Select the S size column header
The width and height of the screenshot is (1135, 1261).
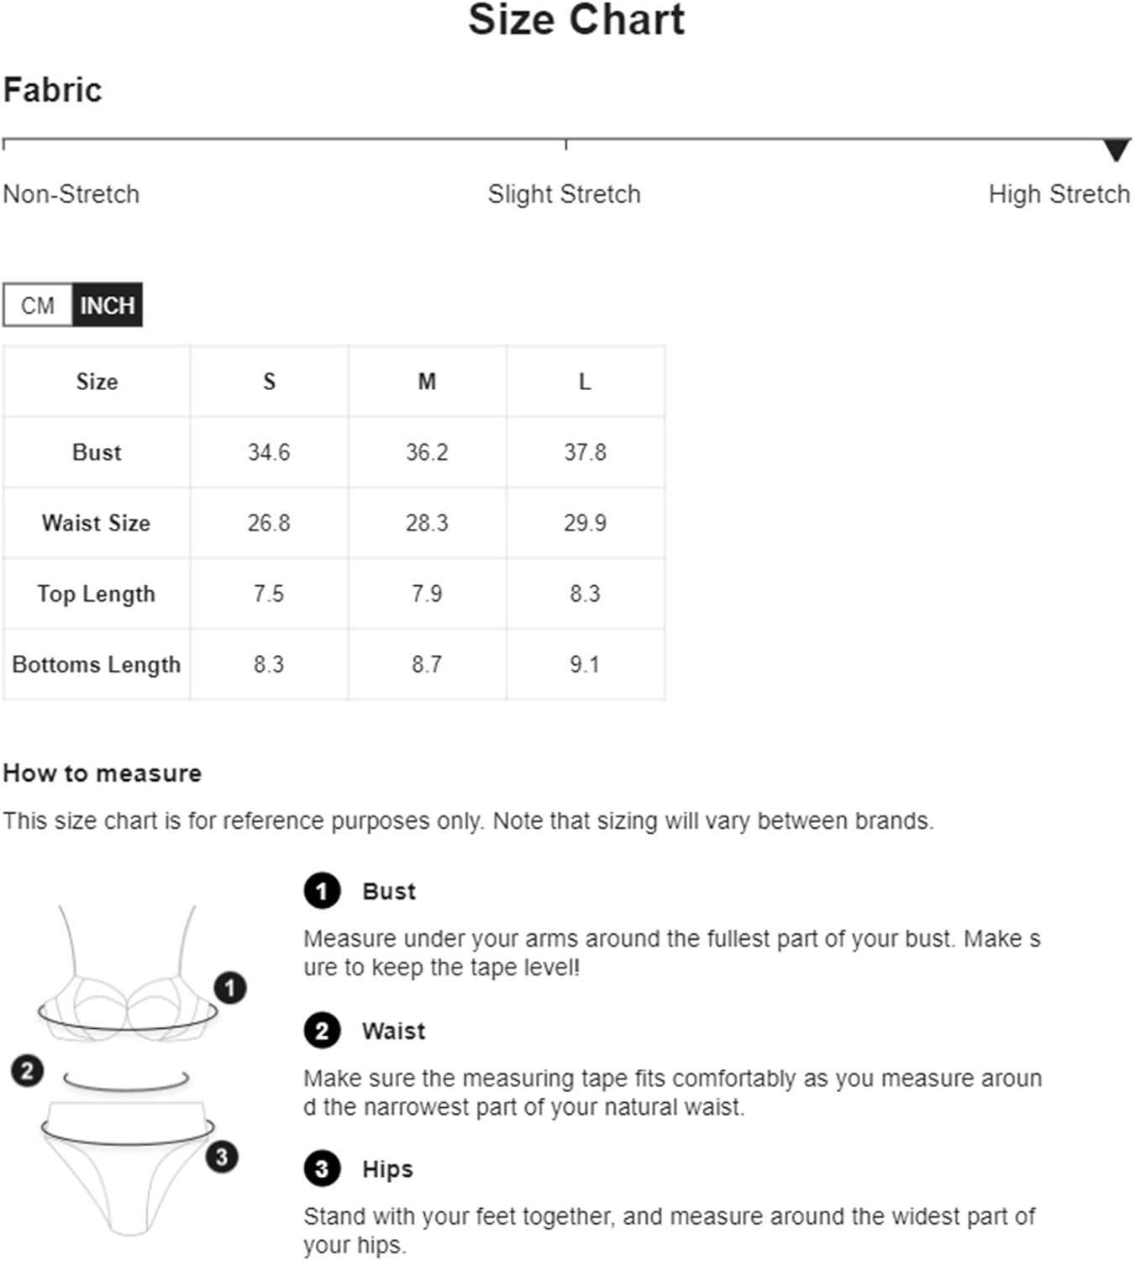(269, 382)
